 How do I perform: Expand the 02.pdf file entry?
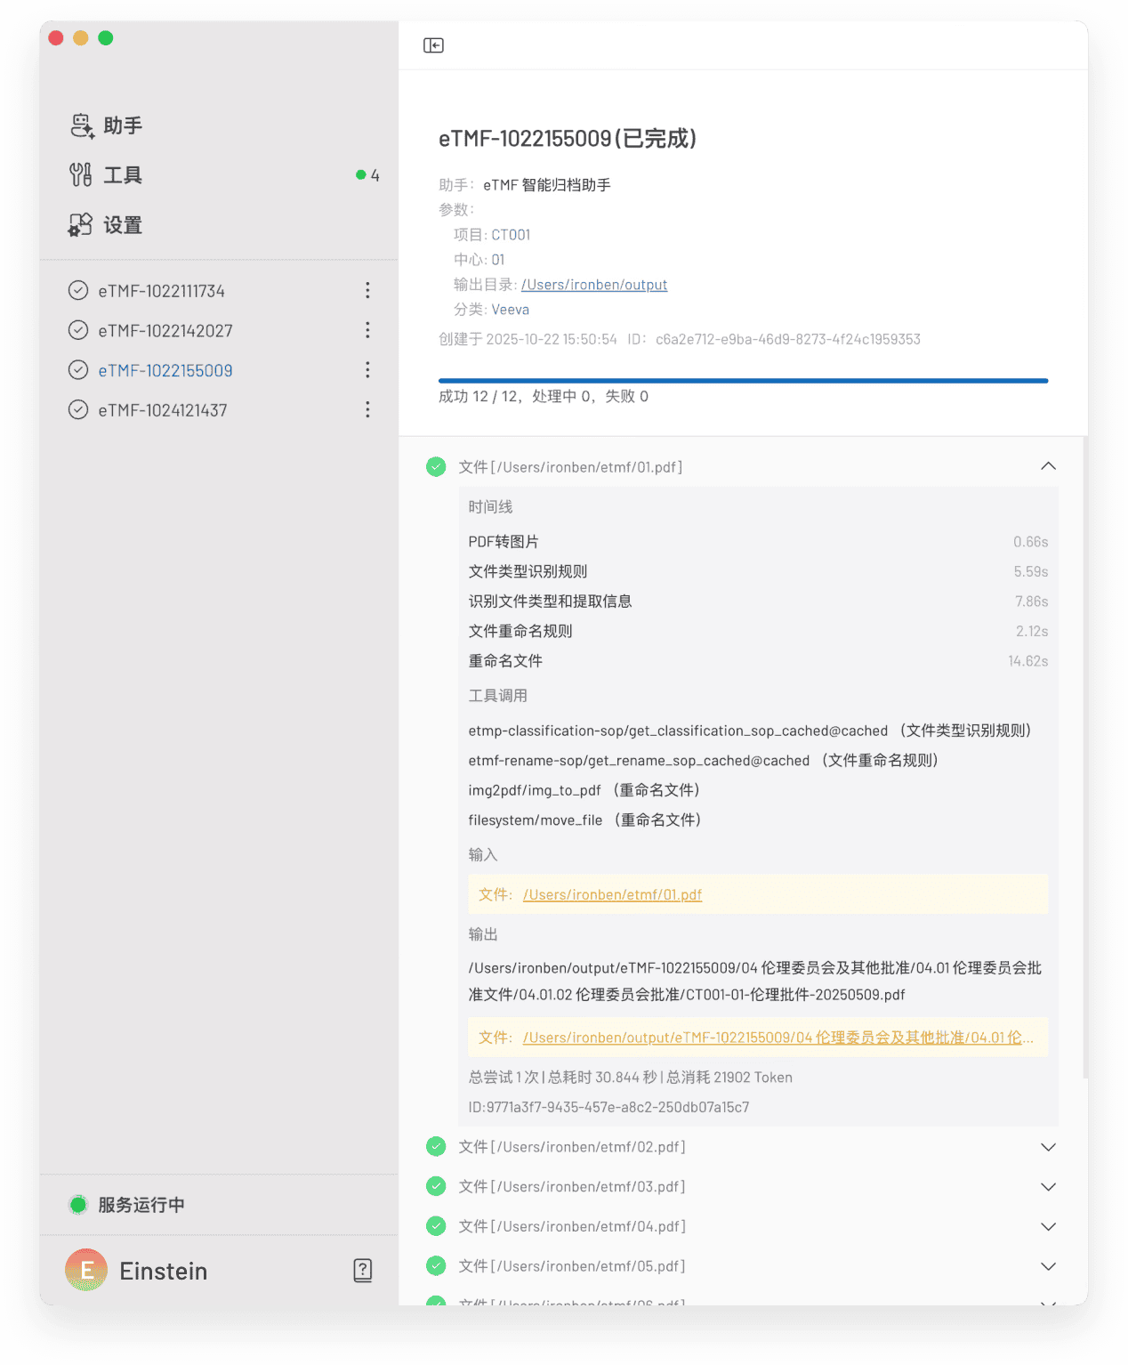pos(1048,1147)
